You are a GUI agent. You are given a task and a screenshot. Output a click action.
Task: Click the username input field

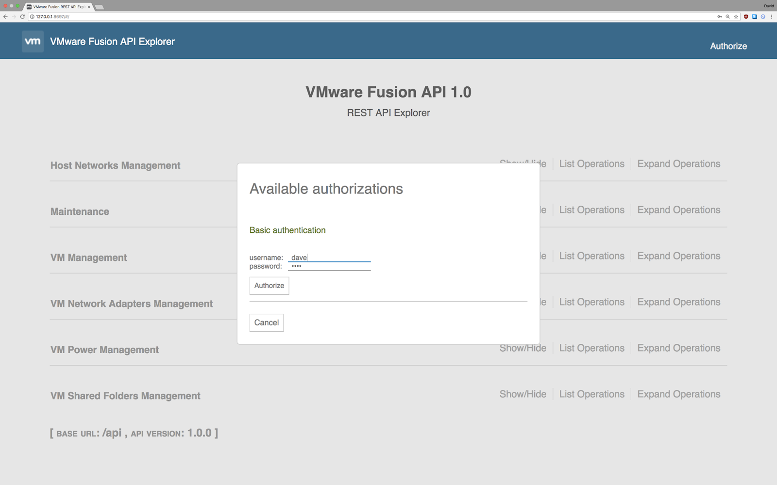click(329, 258)
